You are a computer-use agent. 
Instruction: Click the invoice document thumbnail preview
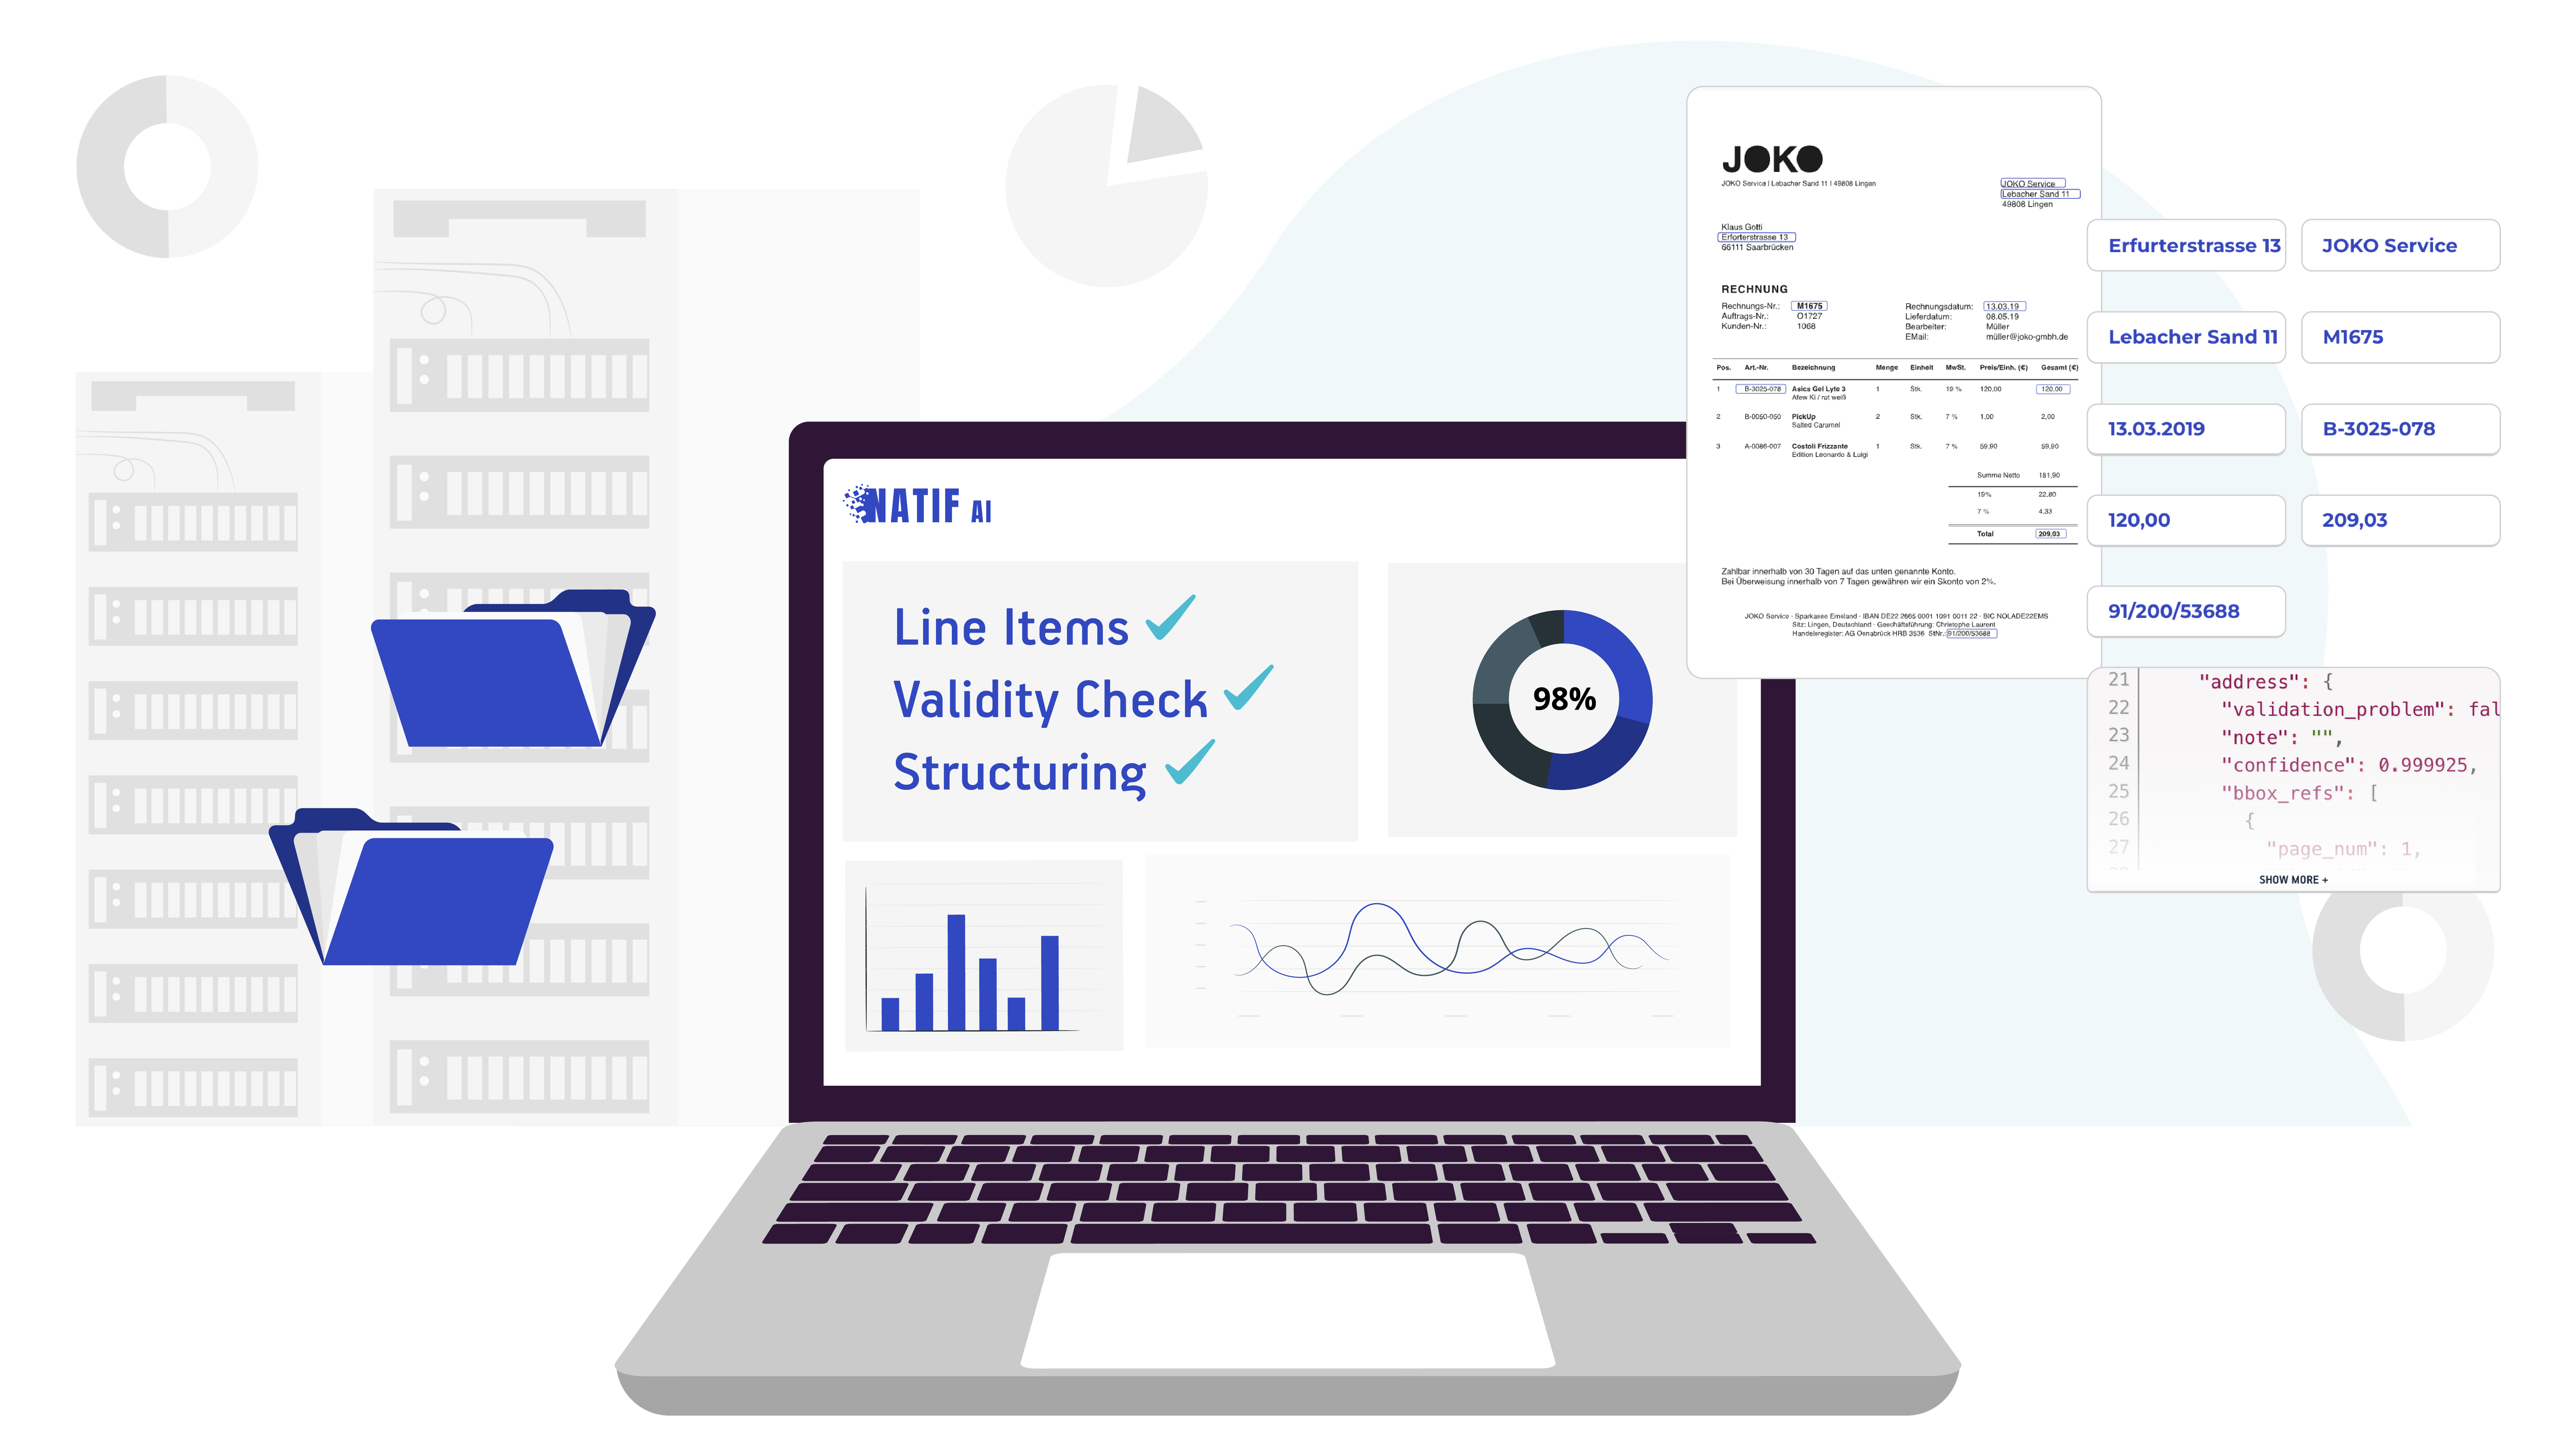tap(1884, 380)
